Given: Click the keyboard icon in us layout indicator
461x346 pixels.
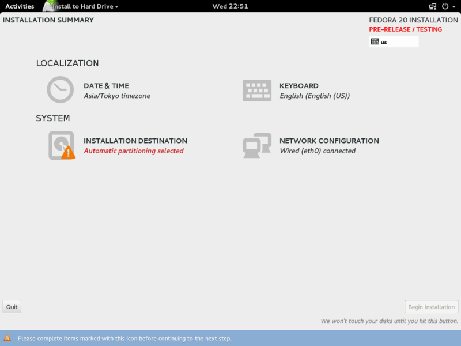Looking at the screenshot, I should [375, 42].
